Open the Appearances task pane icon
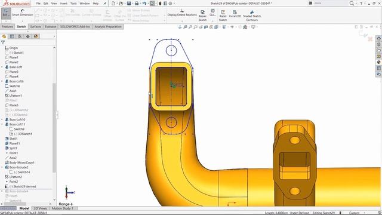The width and height of the screenshot is (382, 215). (378, 62)
